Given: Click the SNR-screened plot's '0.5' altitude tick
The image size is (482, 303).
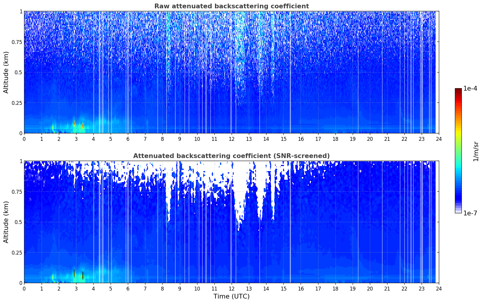Looking at the screenshot, I should point(18,222).
